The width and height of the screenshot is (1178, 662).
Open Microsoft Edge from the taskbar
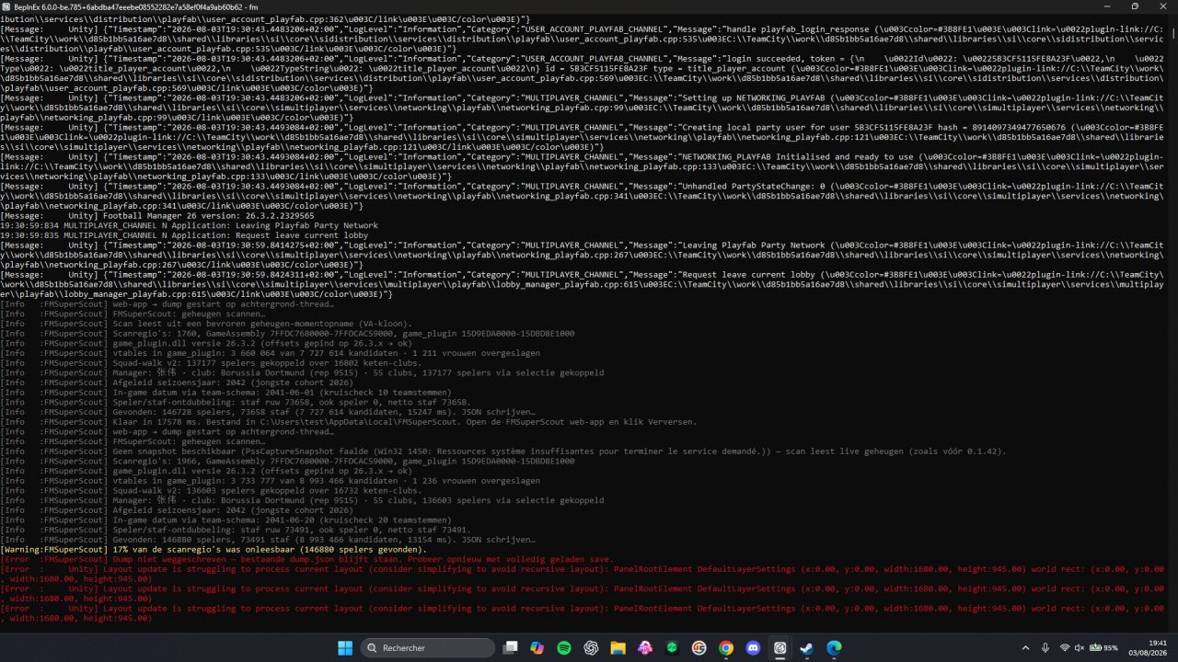tap(834, 647)
